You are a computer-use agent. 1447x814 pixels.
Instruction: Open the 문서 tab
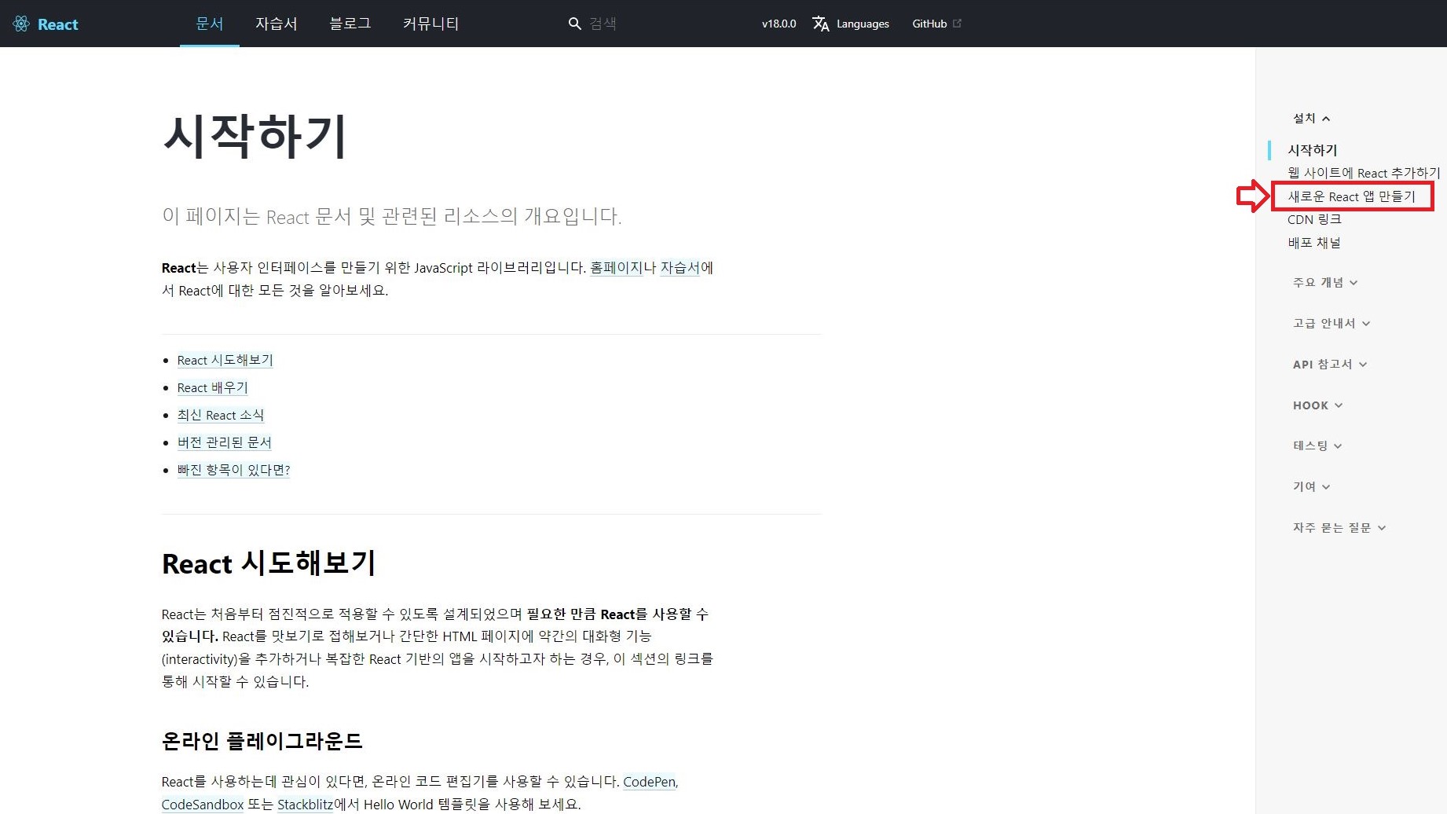[210, 24]
